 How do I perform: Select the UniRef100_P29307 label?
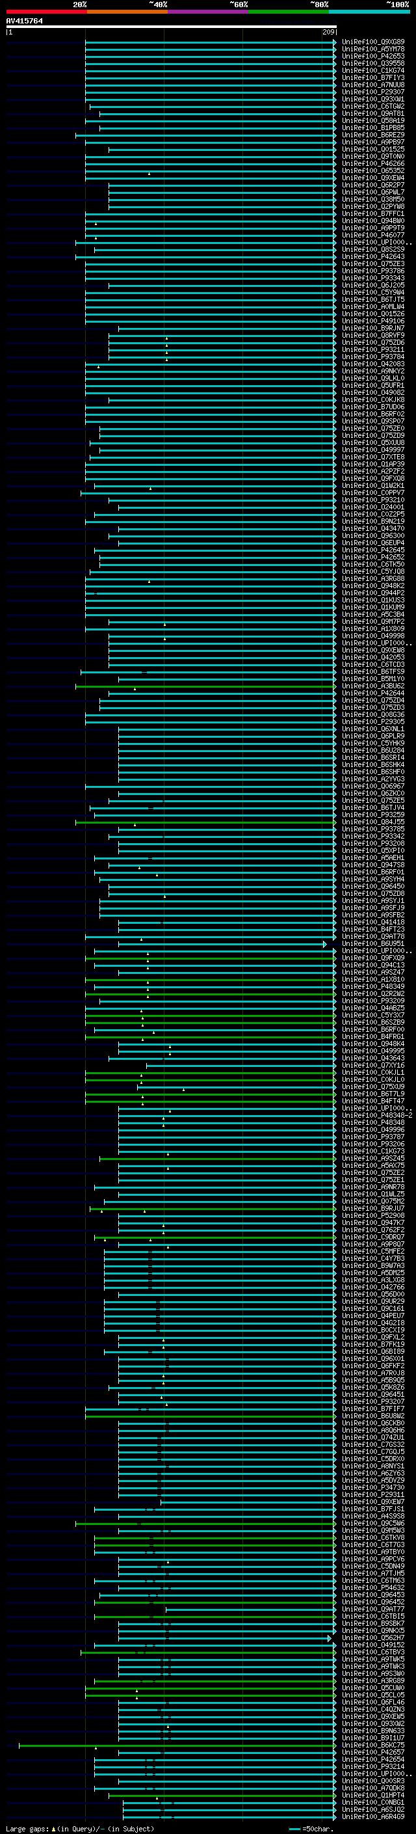(x=373, y=92)
